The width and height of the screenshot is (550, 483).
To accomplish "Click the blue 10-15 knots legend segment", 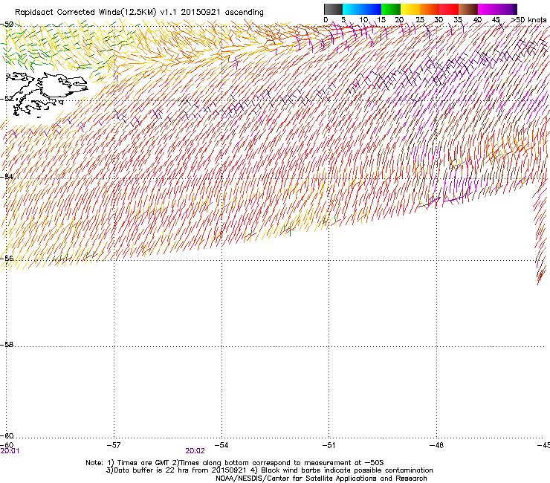I will click(372, 9).
